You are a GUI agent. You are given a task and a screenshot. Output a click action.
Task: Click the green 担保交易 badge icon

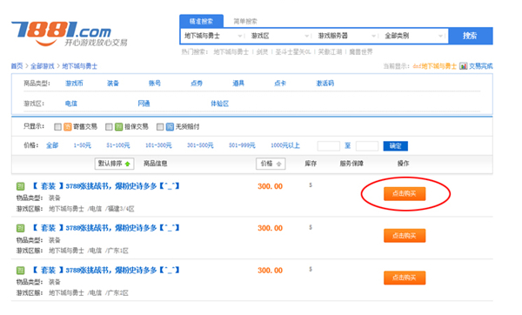pyautogui.click(x=118, y=127)
